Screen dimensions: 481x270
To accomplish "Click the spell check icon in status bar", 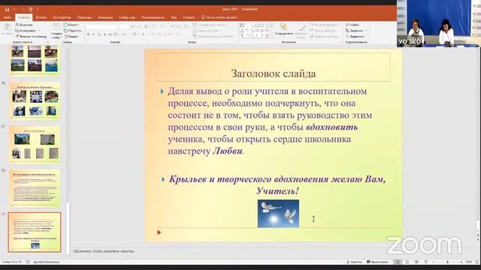I will tap(28, 262).
